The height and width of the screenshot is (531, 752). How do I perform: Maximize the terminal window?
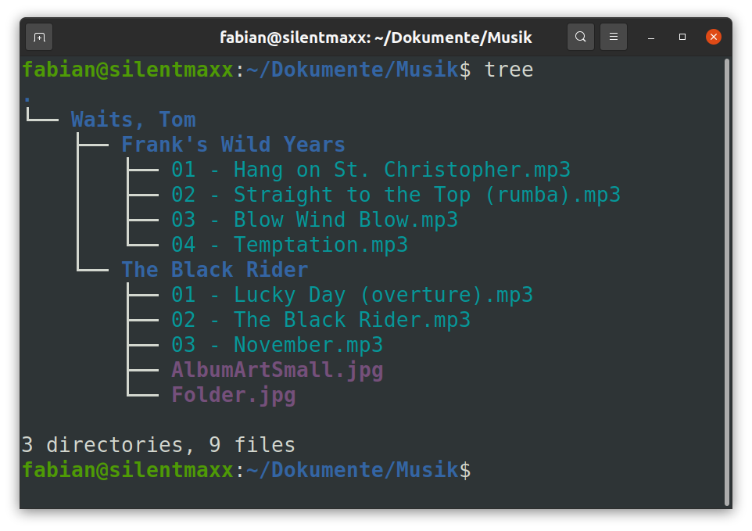click(682, 37)
